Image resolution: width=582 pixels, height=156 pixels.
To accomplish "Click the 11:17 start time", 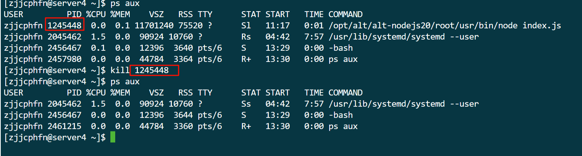I will click(x=277, y=26).
